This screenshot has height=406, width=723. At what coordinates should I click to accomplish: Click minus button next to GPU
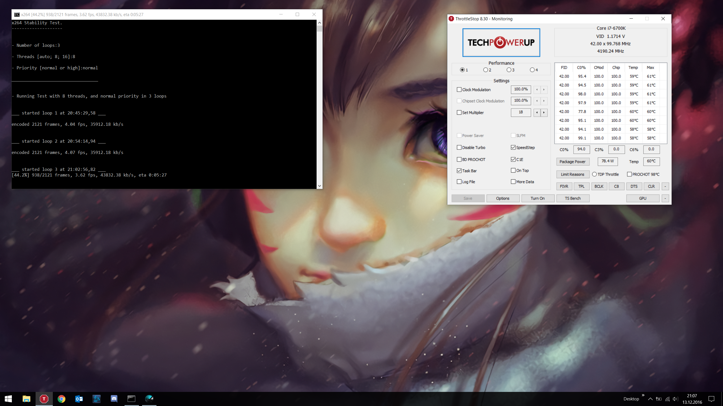[x=665, y=198]
